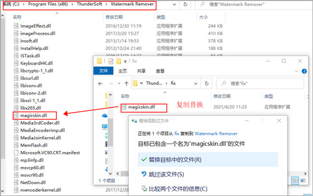The height and width of the screenshot is (196, 313).
Task: Choose 替换目标中的文件(R) option
Action: 208,160
